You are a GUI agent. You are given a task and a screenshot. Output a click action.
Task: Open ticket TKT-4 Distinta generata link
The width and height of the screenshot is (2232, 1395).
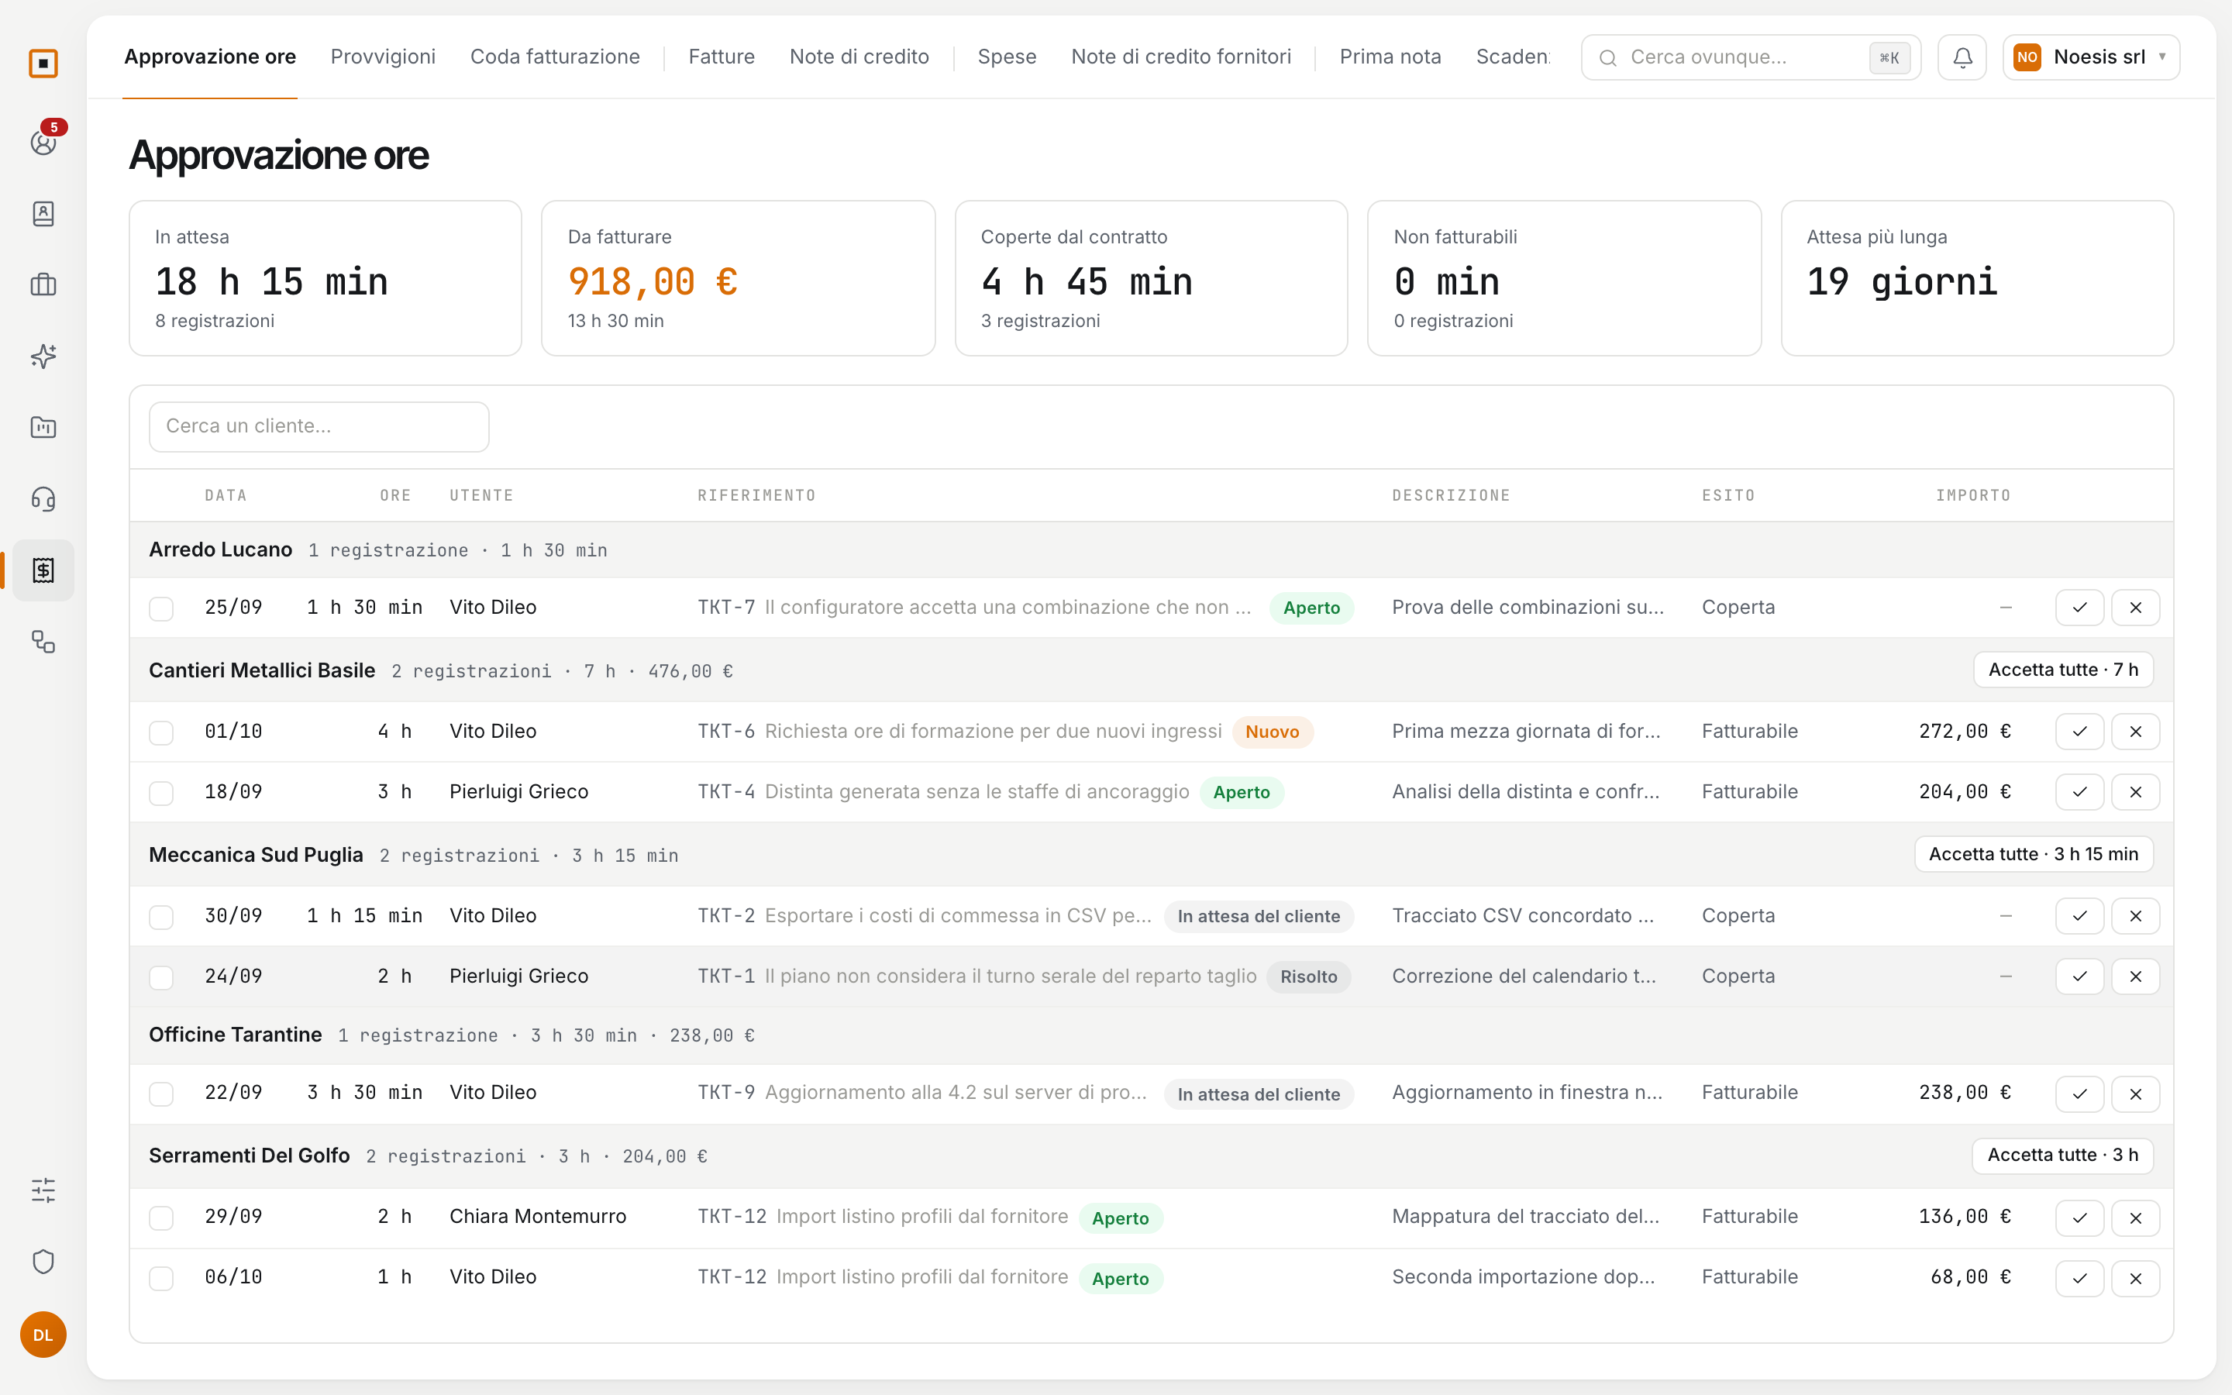943,791
